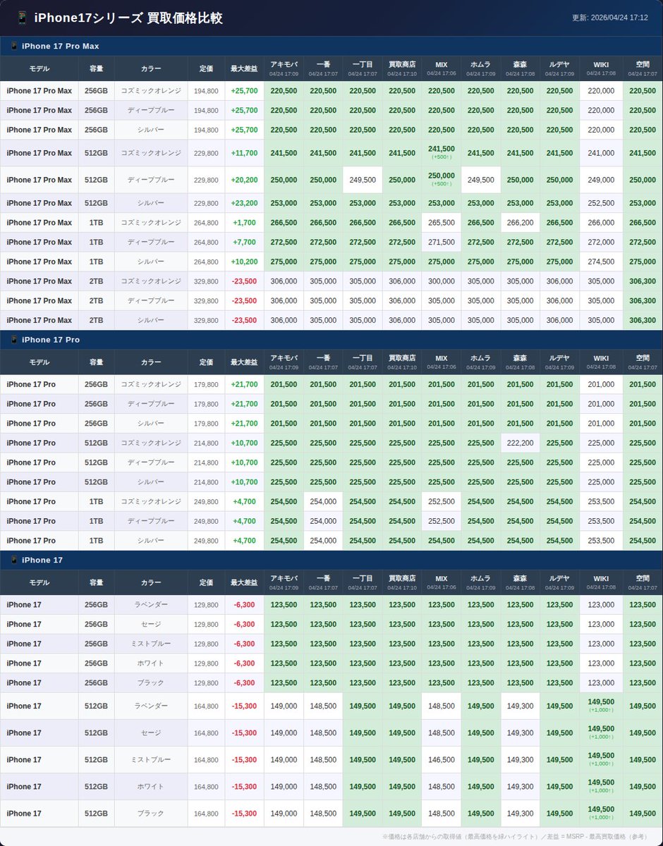Click the 買取商店 column header in iPhone 17 table
663x846 pixels.
click(x=402, y=583)
